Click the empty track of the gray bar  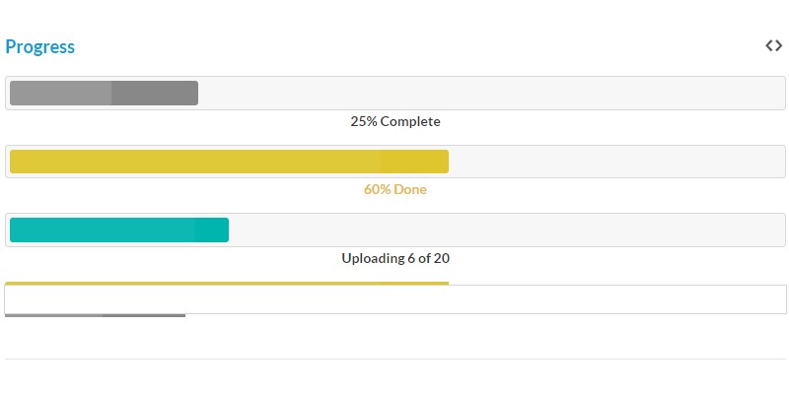[x=491, y=93]
